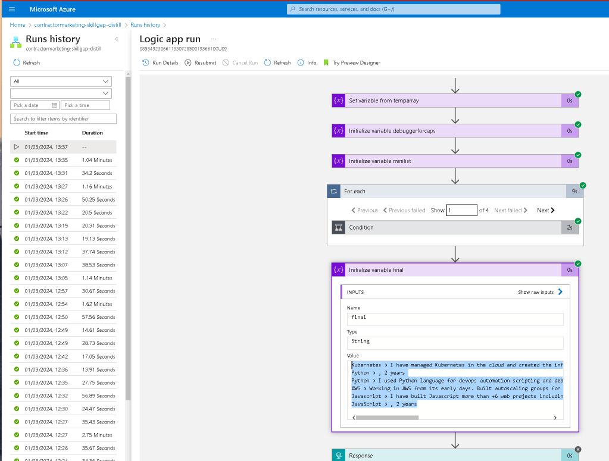Click Previous failed iteration
Image resolution: width=609 pixels, height=461 pixels.
tap(404, 211)
